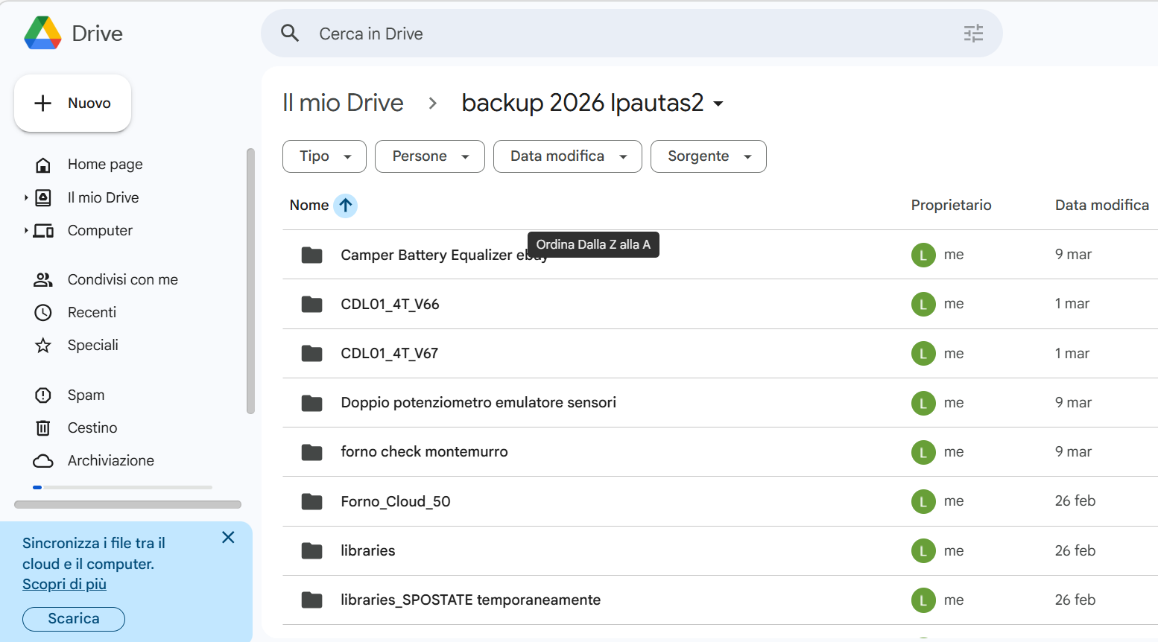
Task: Click the magnifying glass search icon
Action: point(290,34)
